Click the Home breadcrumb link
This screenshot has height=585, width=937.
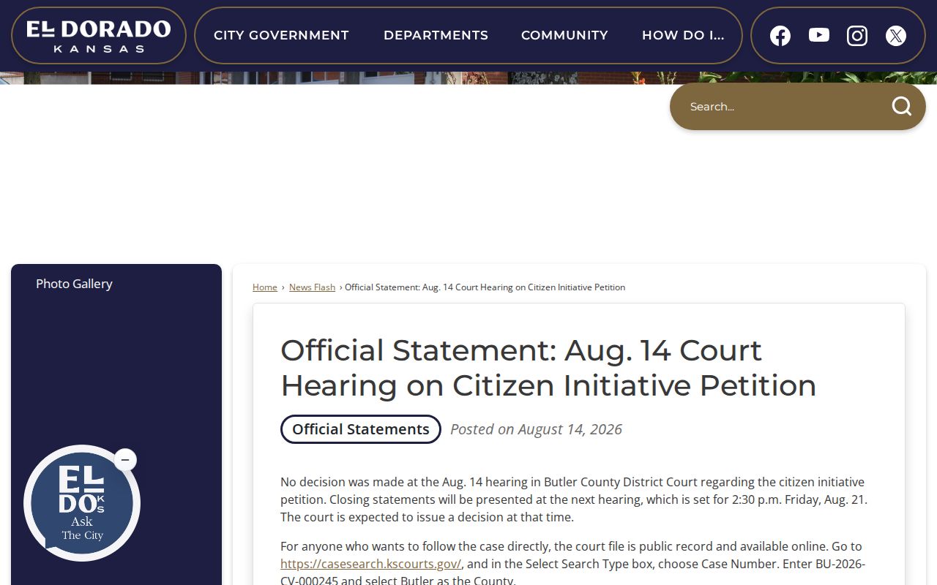point(265,287)
